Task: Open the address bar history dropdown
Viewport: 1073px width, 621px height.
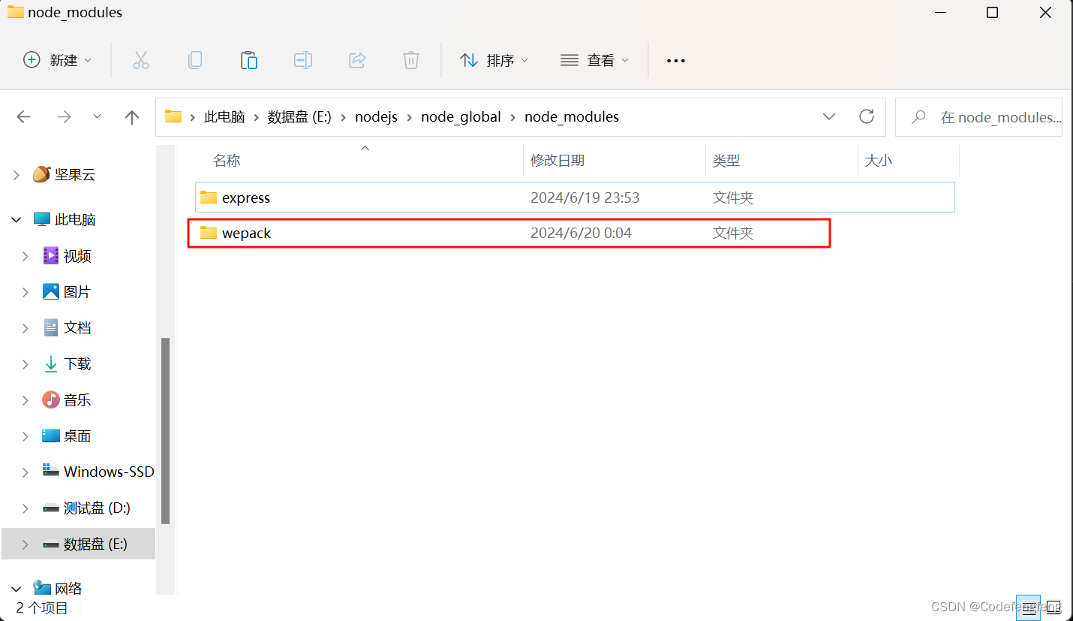Action: [829, 116]
